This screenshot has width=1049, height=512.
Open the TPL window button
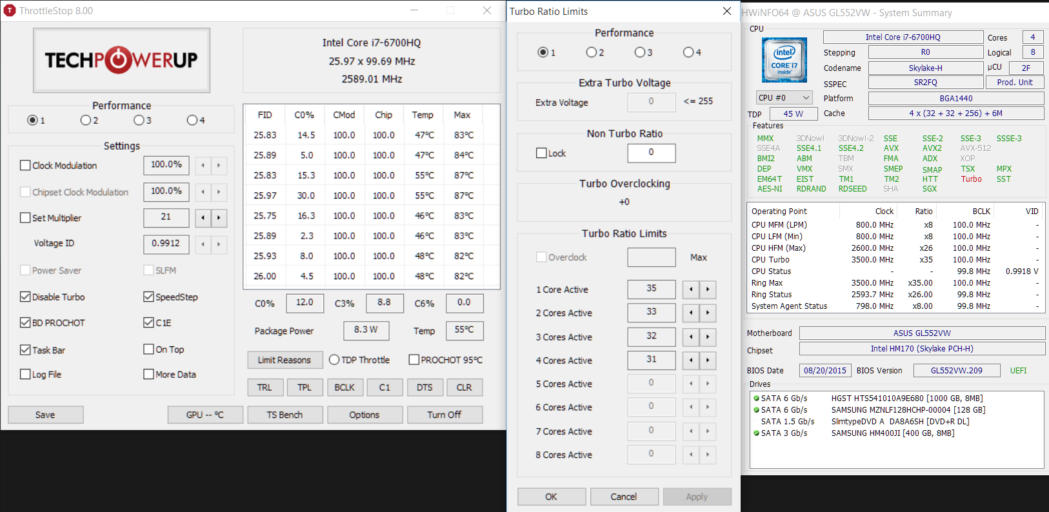click(x=305, y=388)
